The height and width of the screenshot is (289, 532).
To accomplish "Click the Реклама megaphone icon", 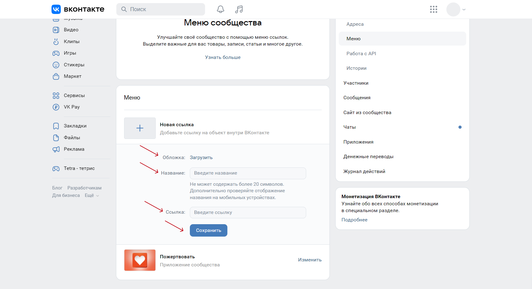I will coord(56,149).
